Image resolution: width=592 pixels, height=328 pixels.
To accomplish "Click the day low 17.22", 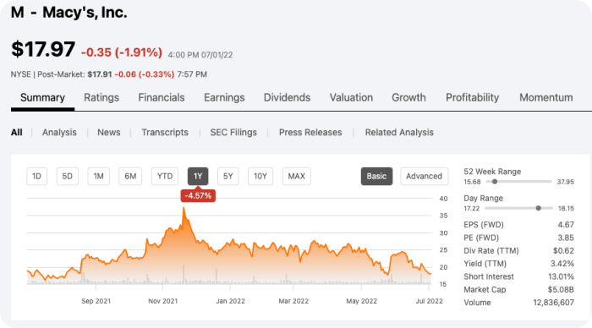I will pos(472,208).
